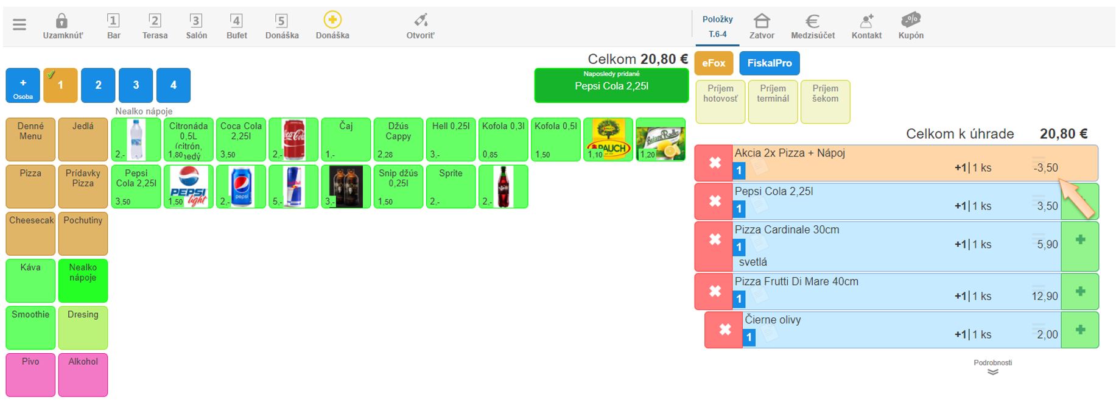Open the hamburger menu
This screenshot has height=408, width=1116.
(x=19, y=25)
